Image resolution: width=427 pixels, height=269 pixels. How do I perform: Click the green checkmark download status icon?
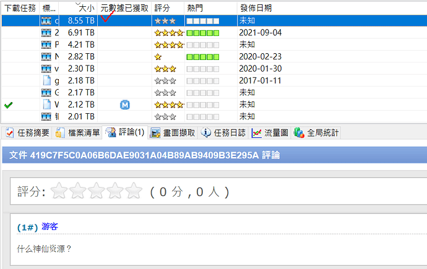tap(8, 105)
